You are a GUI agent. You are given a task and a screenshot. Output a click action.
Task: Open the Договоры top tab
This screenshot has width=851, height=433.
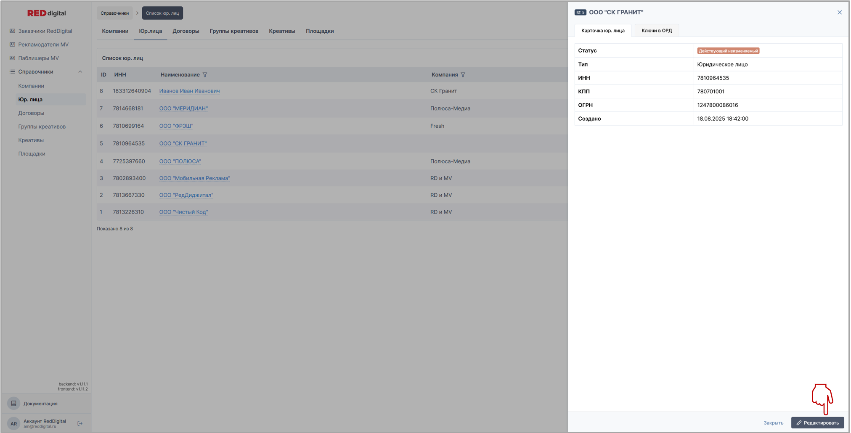coord(186,31)
